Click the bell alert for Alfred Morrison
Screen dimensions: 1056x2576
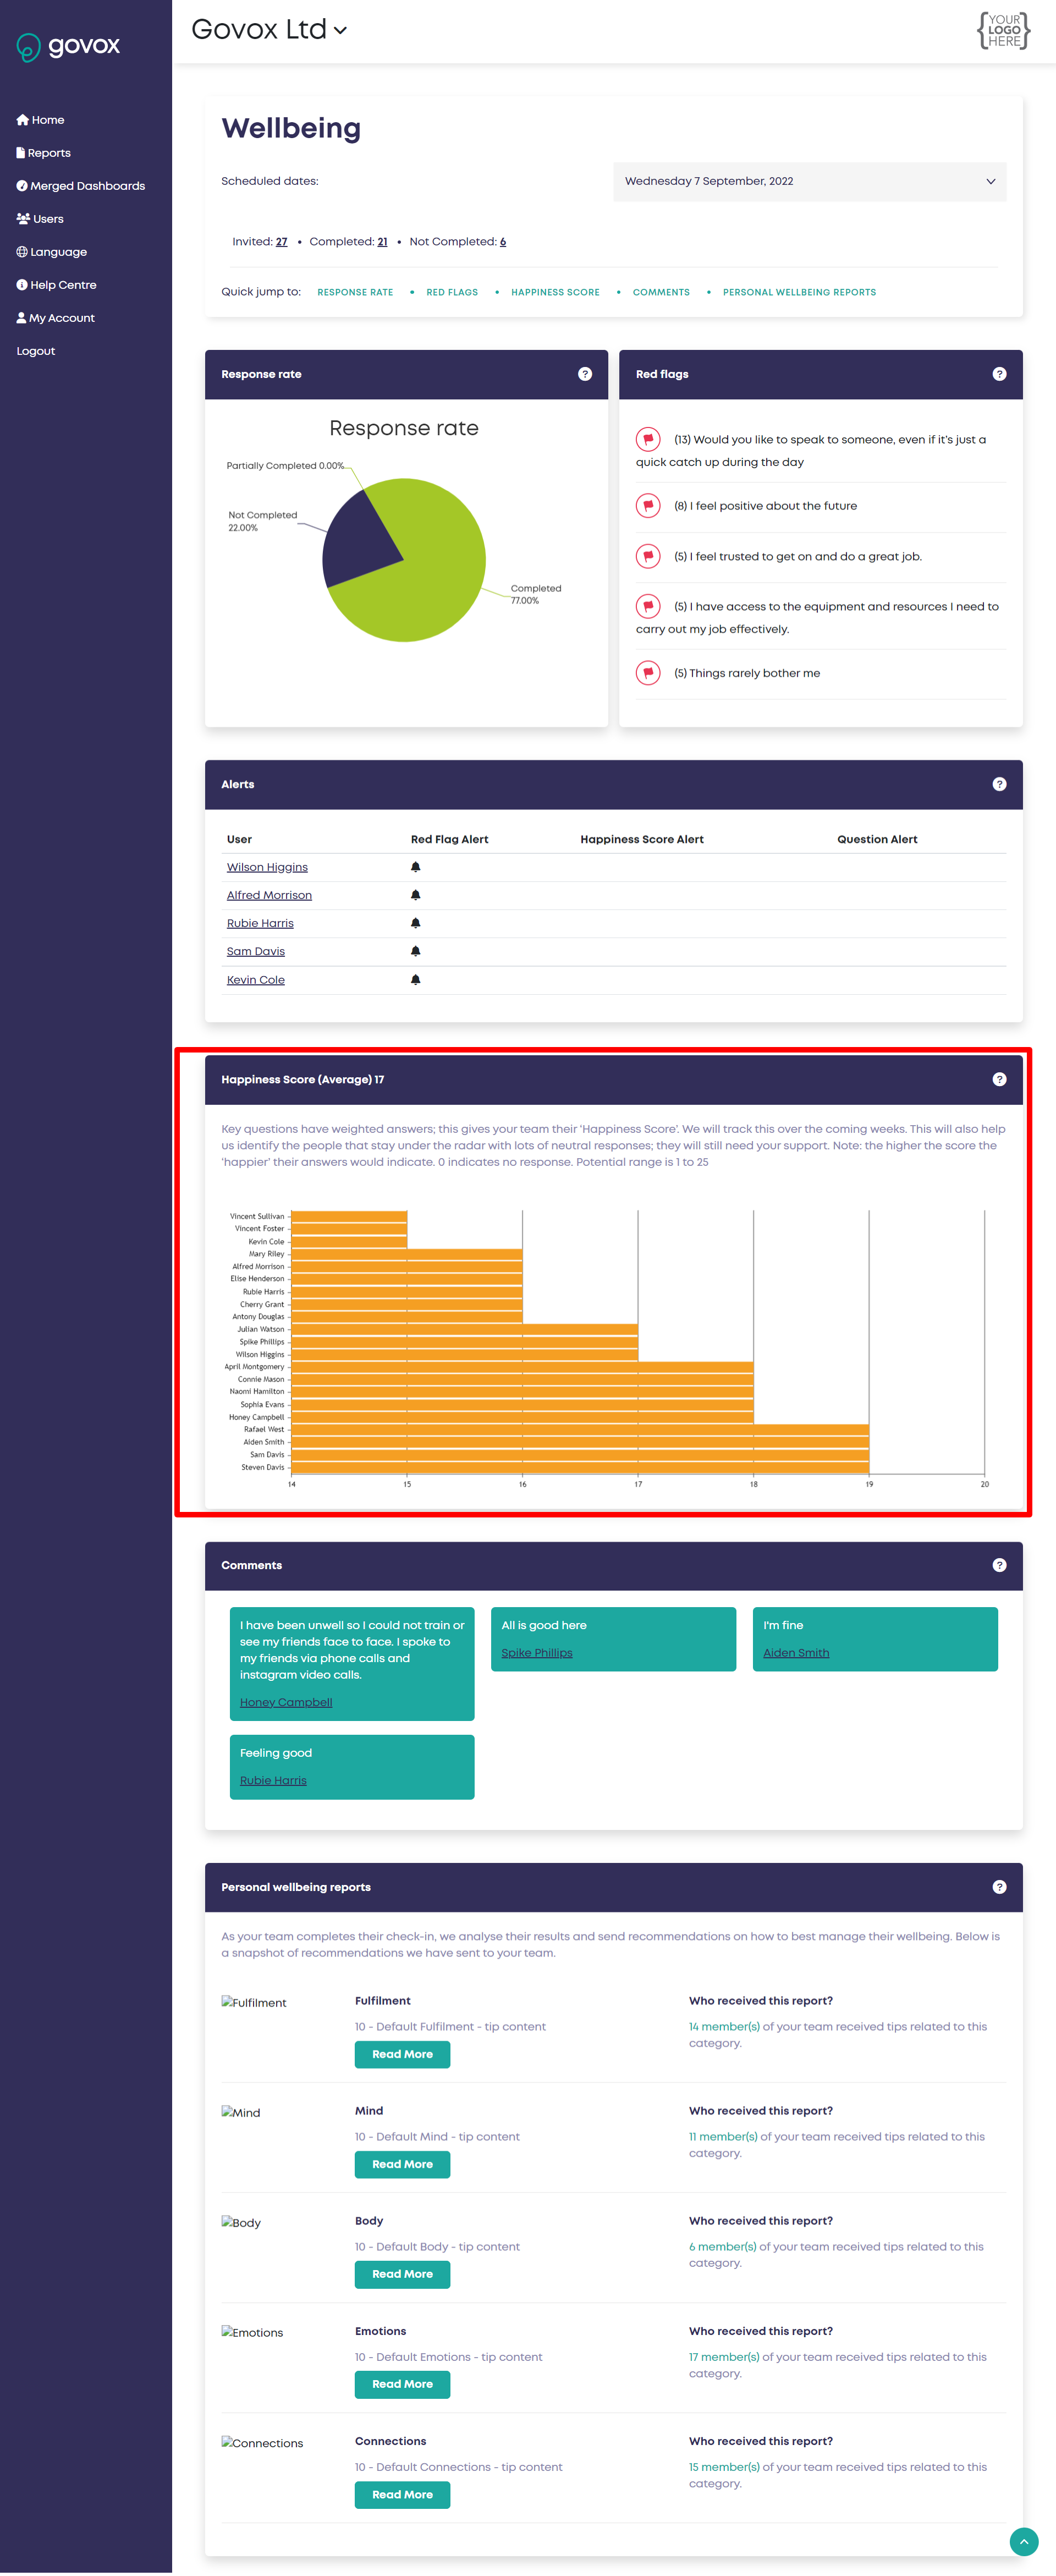(415, 895)
